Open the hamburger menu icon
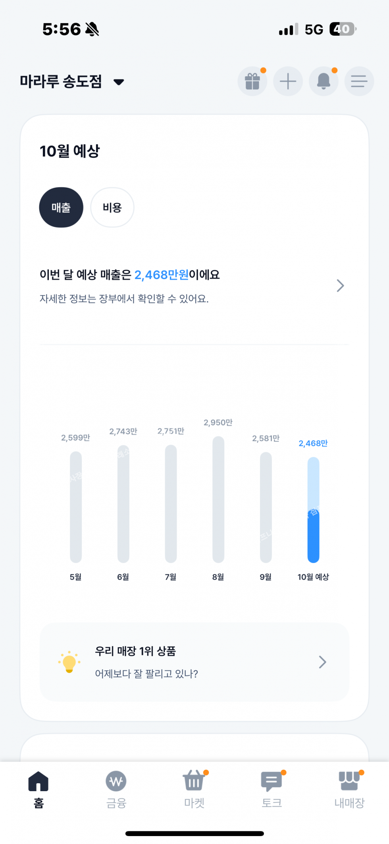 [359, 81]
